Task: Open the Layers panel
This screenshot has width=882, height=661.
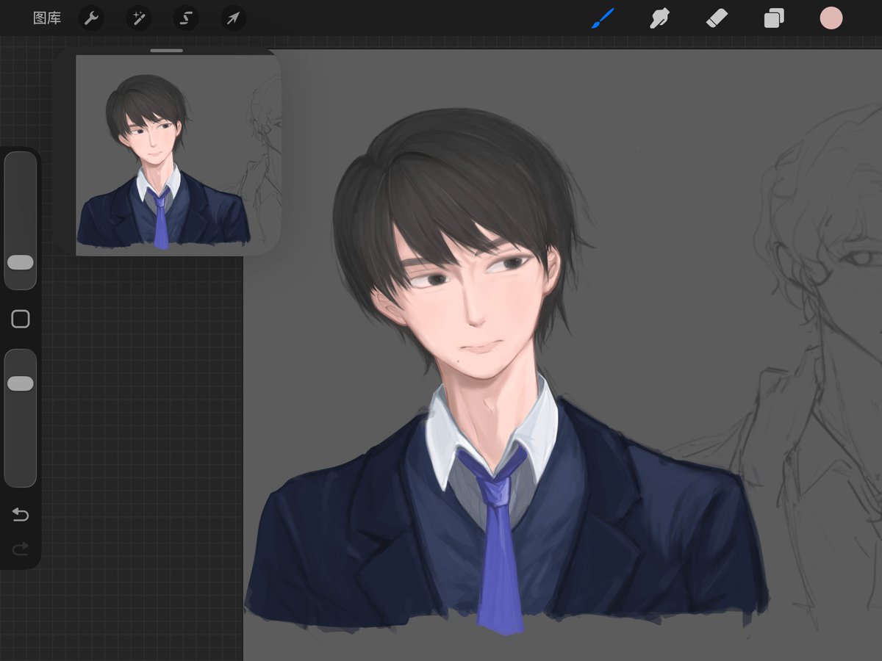Action: 774,18
